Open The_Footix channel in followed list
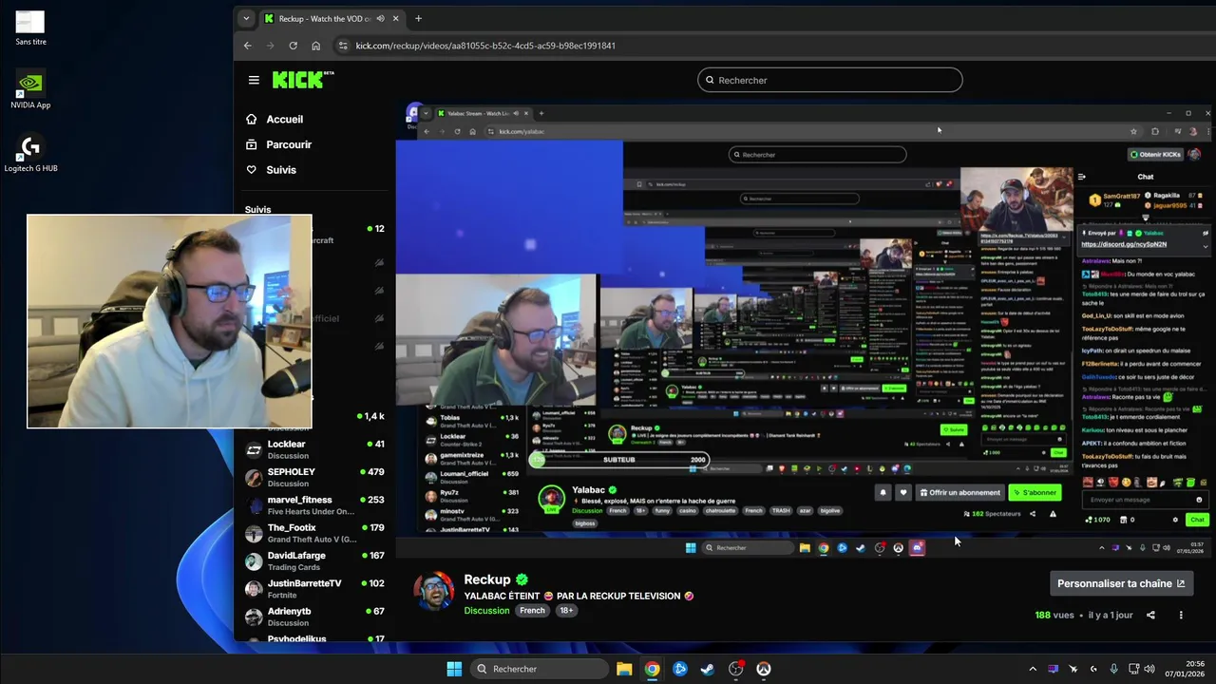Viewport: 1216px width, 684px height. (315, 533)
